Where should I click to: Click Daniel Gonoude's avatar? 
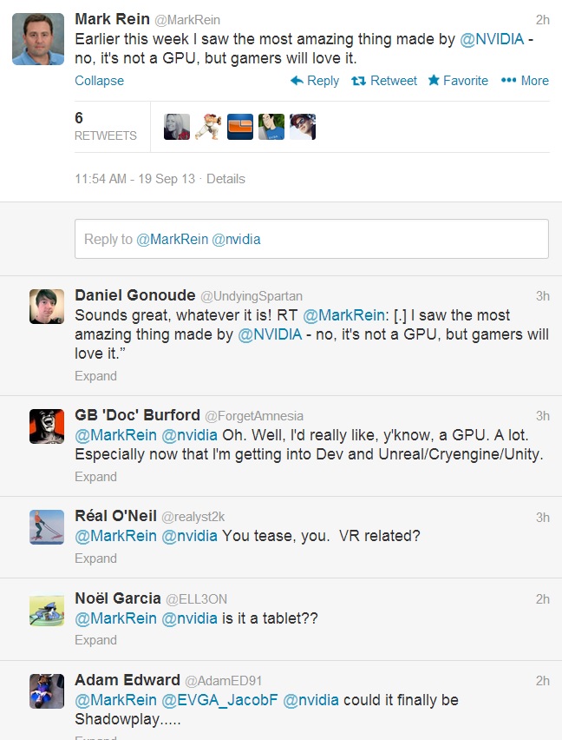47,307
